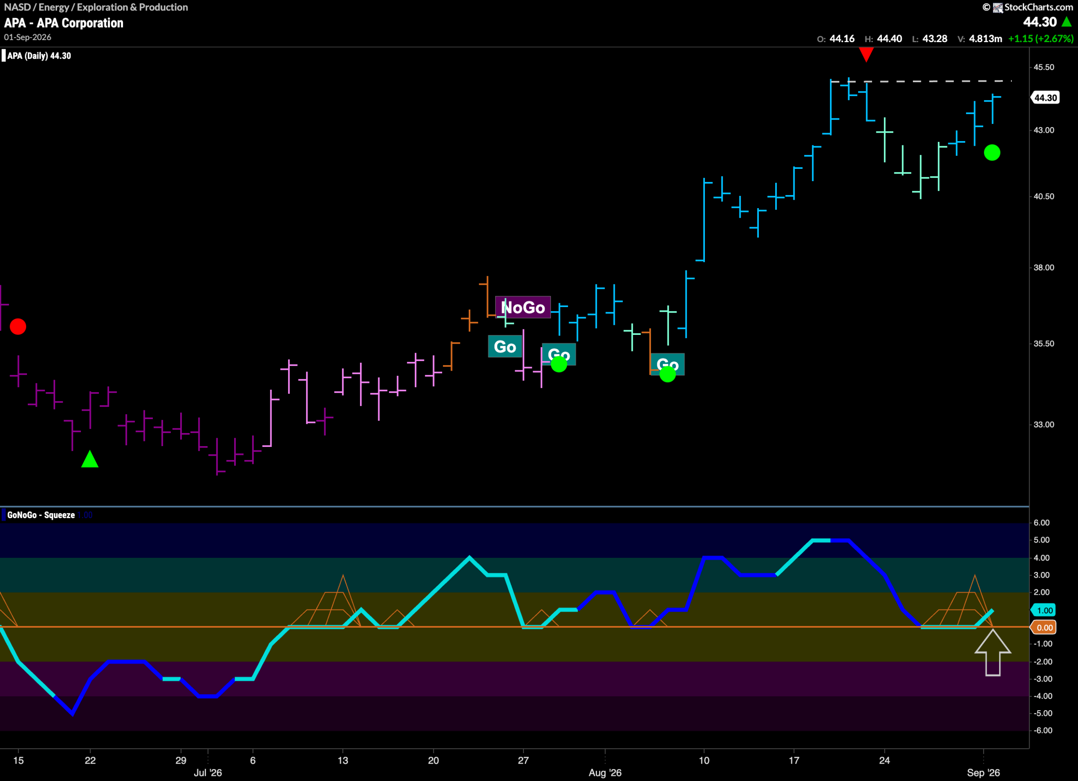Click the 01-Sep-2026 date text
The height and width of the screenshot is (781, 1078).
(27, 37)
